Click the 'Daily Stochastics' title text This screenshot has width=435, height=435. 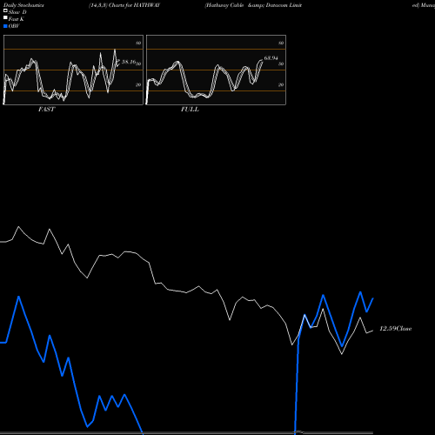[x=23, y=5]
